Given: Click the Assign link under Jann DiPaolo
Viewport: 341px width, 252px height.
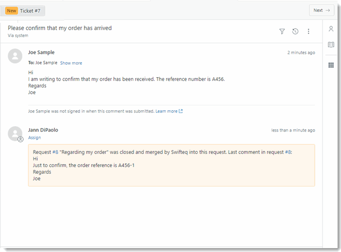Looking at the screenshot, I should click(x=34, y=137).
